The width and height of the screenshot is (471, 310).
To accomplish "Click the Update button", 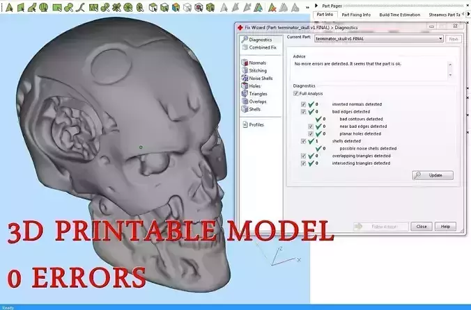I will pos(433,175).
